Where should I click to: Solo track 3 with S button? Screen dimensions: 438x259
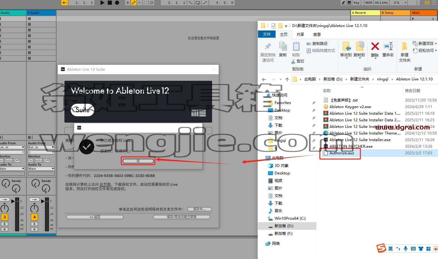(4, 224)
